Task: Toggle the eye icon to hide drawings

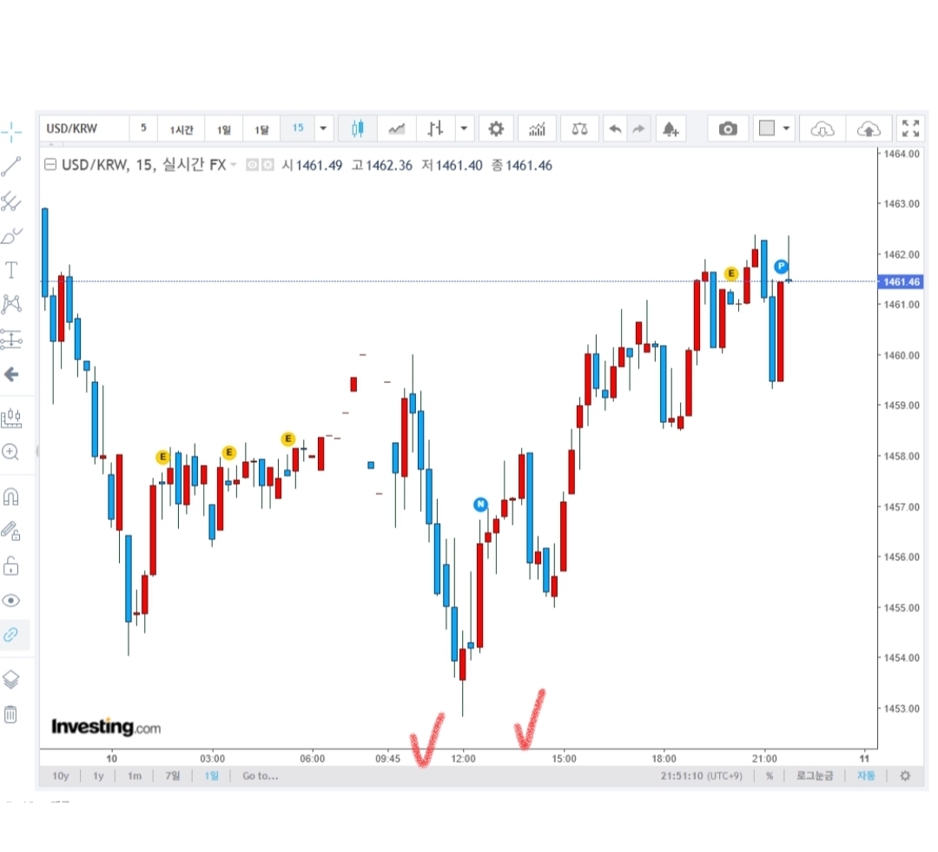Action: pyautogui.click(x=11, y=600)
